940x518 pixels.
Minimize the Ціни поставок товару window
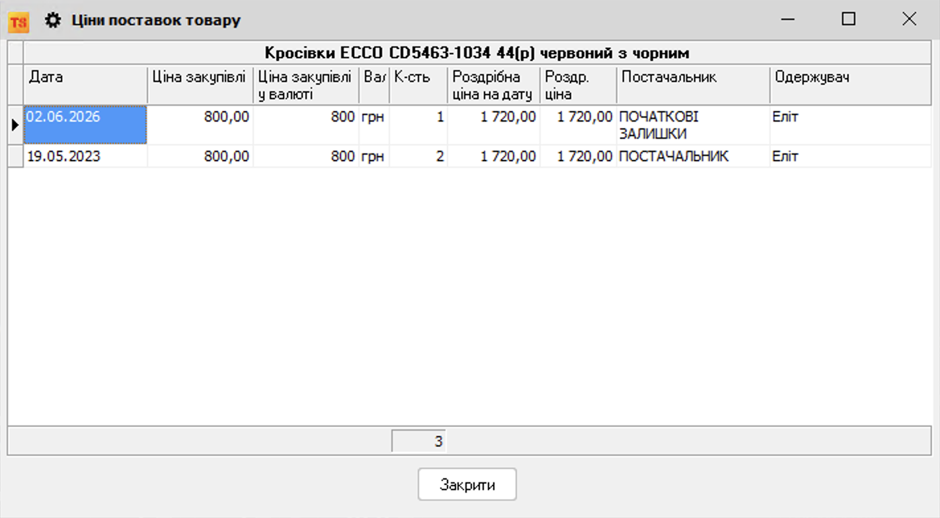(788, 20)
